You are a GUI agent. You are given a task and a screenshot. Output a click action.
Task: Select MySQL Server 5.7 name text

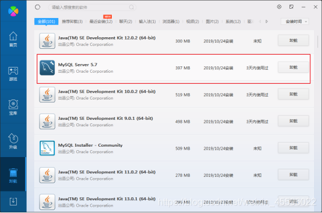pyautogui.click(x=77, y=65)
